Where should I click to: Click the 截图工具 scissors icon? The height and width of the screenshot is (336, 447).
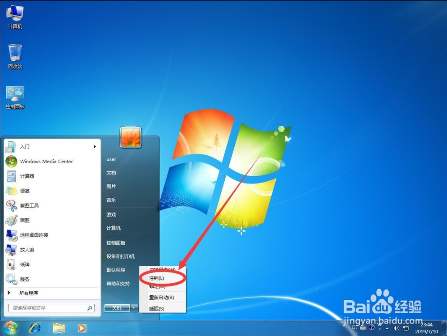[x=12, y=206]
